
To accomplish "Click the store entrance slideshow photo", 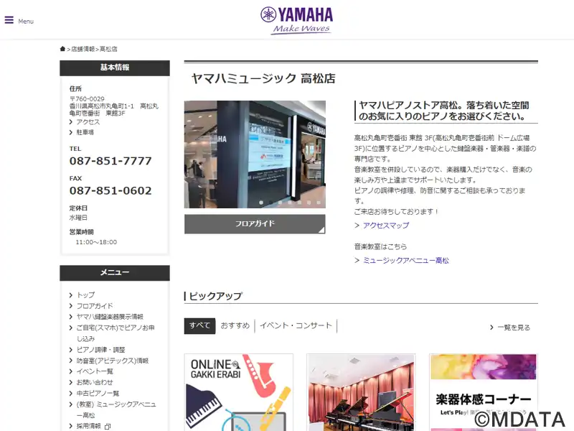I will (x=255, y=154).
